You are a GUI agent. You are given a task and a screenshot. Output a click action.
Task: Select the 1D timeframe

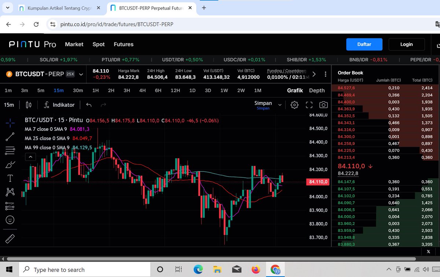(x=192, y=91)
